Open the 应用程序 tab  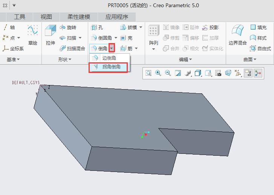(117, 17)
